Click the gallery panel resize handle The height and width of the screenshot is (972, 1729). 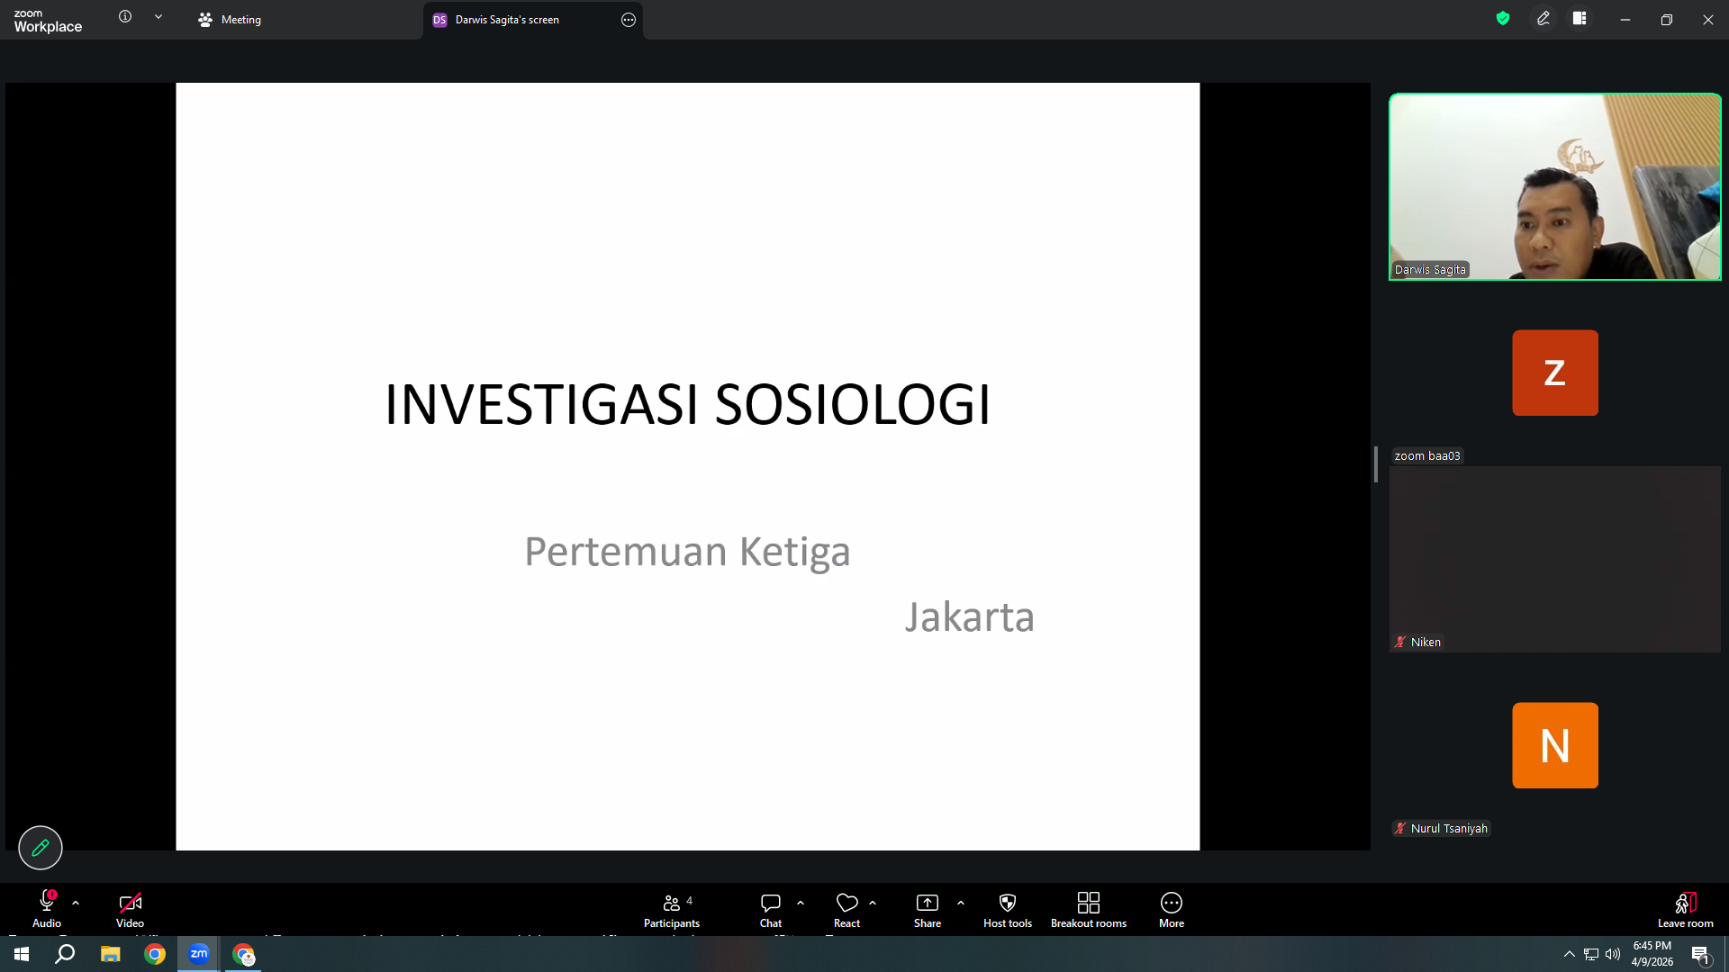1376,464
